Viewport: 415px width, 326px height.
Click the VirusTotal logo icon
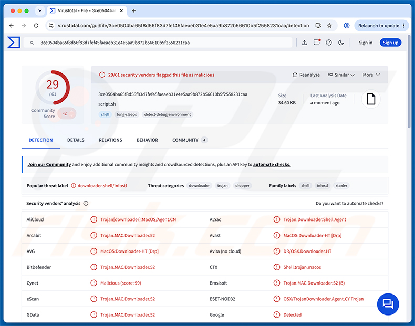pyautogui.click(x=14, y=43)
